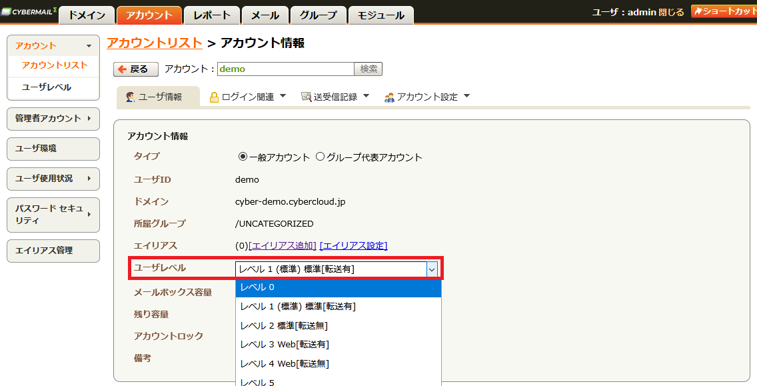Click the send/receive log magnifier icon
Viewport: 757px width, 386px height.
[306, 97]
